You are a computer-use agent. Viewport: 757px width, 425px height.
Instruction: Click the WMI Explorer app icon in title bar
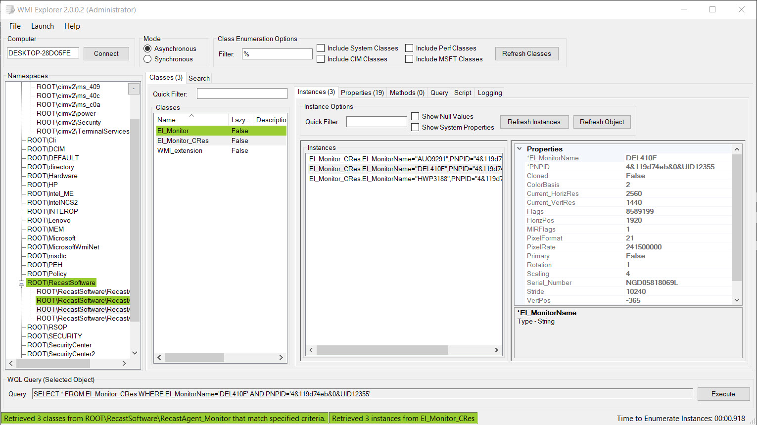point(10,10)
